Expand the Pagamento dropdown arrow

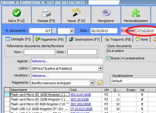92,83
